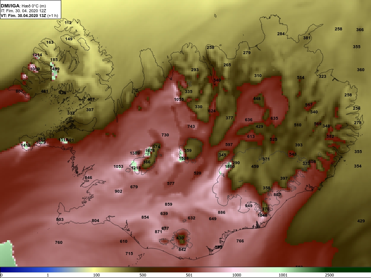Click the 112 value on the map
The width and height of the screenshot is (371, 278).
(x=68, y=23)
